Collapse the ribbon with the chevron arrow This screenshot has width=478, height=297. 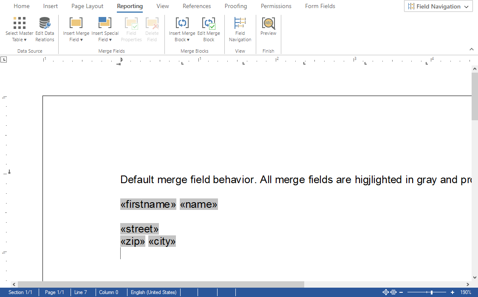point(471,49)
